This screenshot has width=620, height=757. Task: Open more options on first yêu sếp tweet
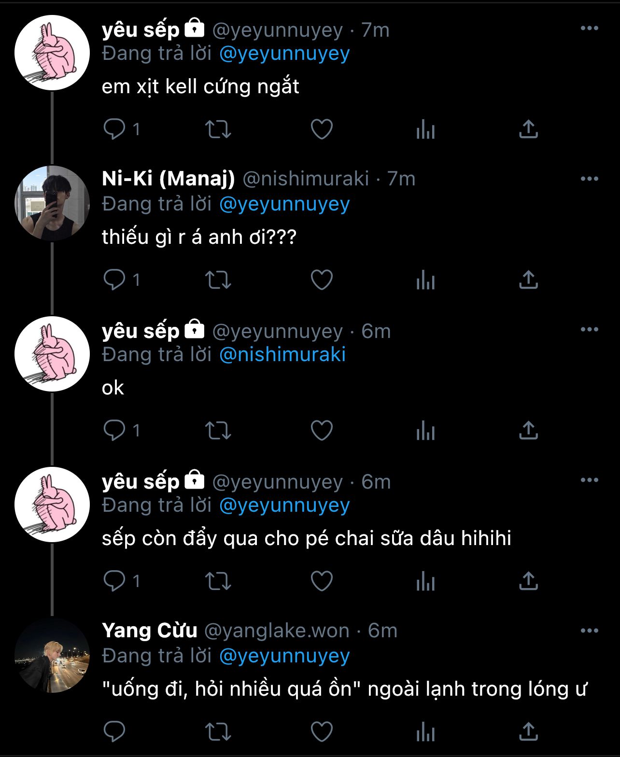[x=589, y=28]
